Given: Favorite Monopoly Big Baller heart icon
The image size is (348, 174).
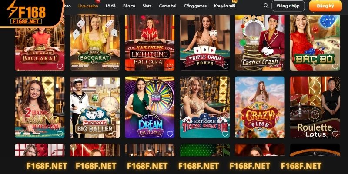Looking at the screenshot, I should click(x=115, y=134).
